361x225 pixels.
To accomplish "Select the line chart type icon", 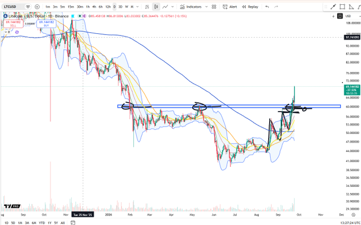I will [x=165, y=7].
